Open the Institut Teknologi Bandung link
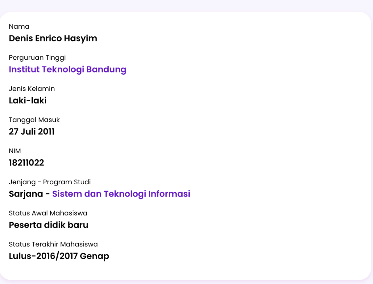 (68, 70)
